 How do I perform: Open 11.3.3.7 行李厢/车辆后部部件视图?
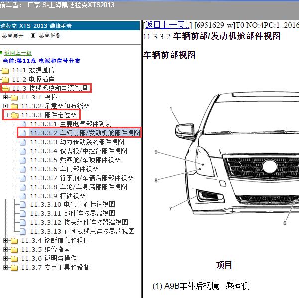tap(82, 178)
